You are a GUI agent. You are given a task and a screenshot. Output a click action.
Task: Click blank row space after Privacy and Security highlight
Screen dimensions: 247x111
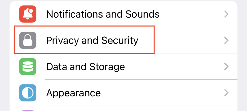click(x=189, y=40)
